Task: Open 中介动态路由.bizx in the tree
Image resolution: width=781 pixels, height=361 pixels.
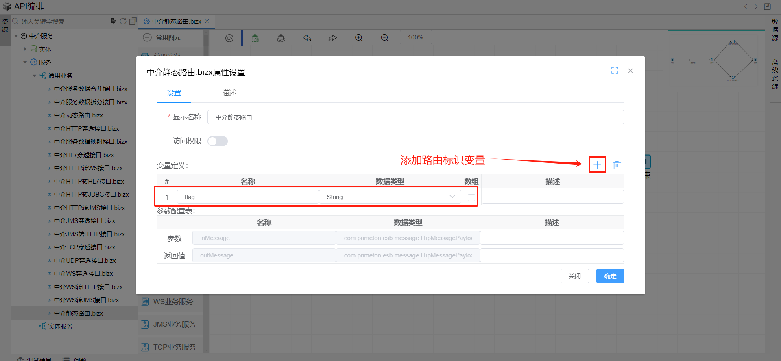Action: pyautogui.click(x=78, y=115)
